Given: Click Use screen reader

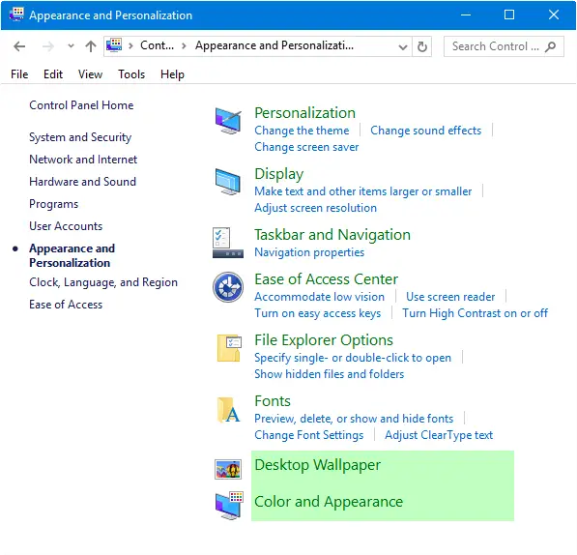Looking at the screenshot, I should click(x=450, y=297).
